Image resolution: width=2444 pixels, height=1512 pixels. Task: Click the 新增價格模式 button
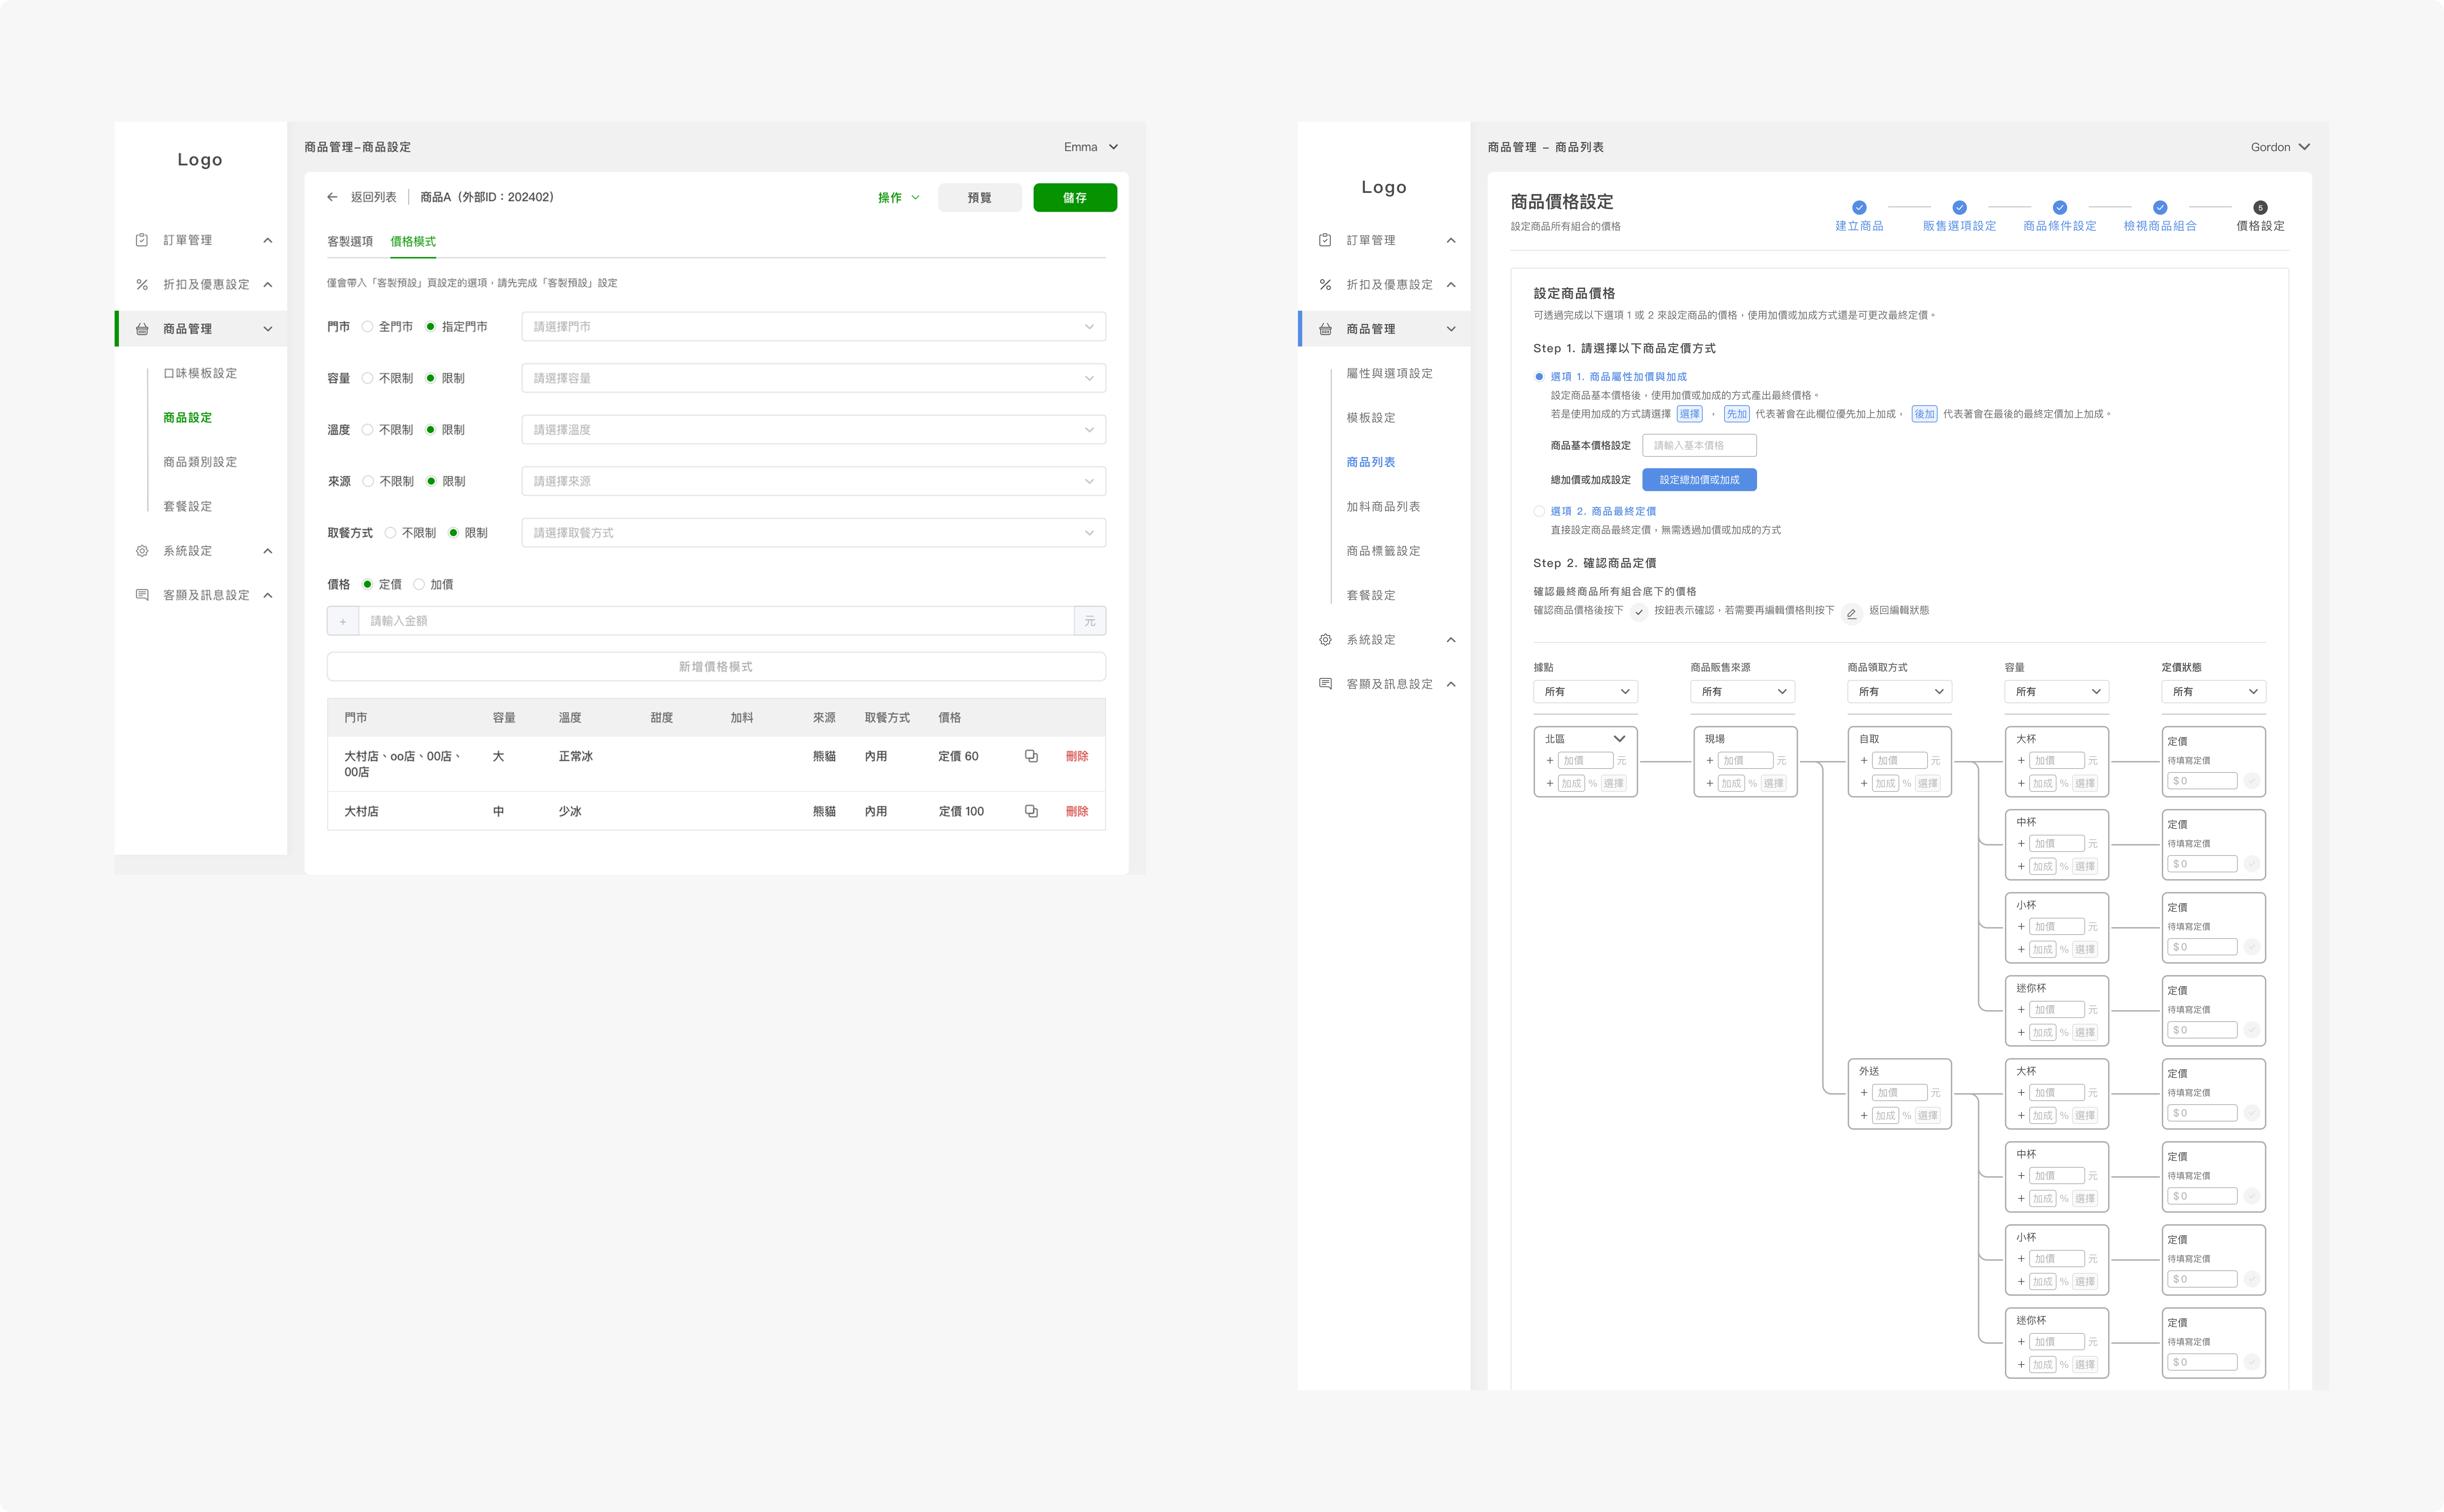click(x=716, y=667)
